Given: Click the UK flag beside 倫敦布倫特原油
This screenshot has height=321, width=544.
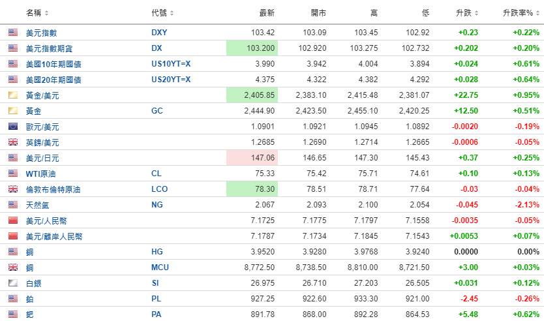Looking at the screenshot, I should 13,189.
